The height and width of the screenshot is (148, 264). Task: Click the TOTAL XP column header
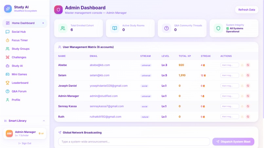(x=185, y=56)
